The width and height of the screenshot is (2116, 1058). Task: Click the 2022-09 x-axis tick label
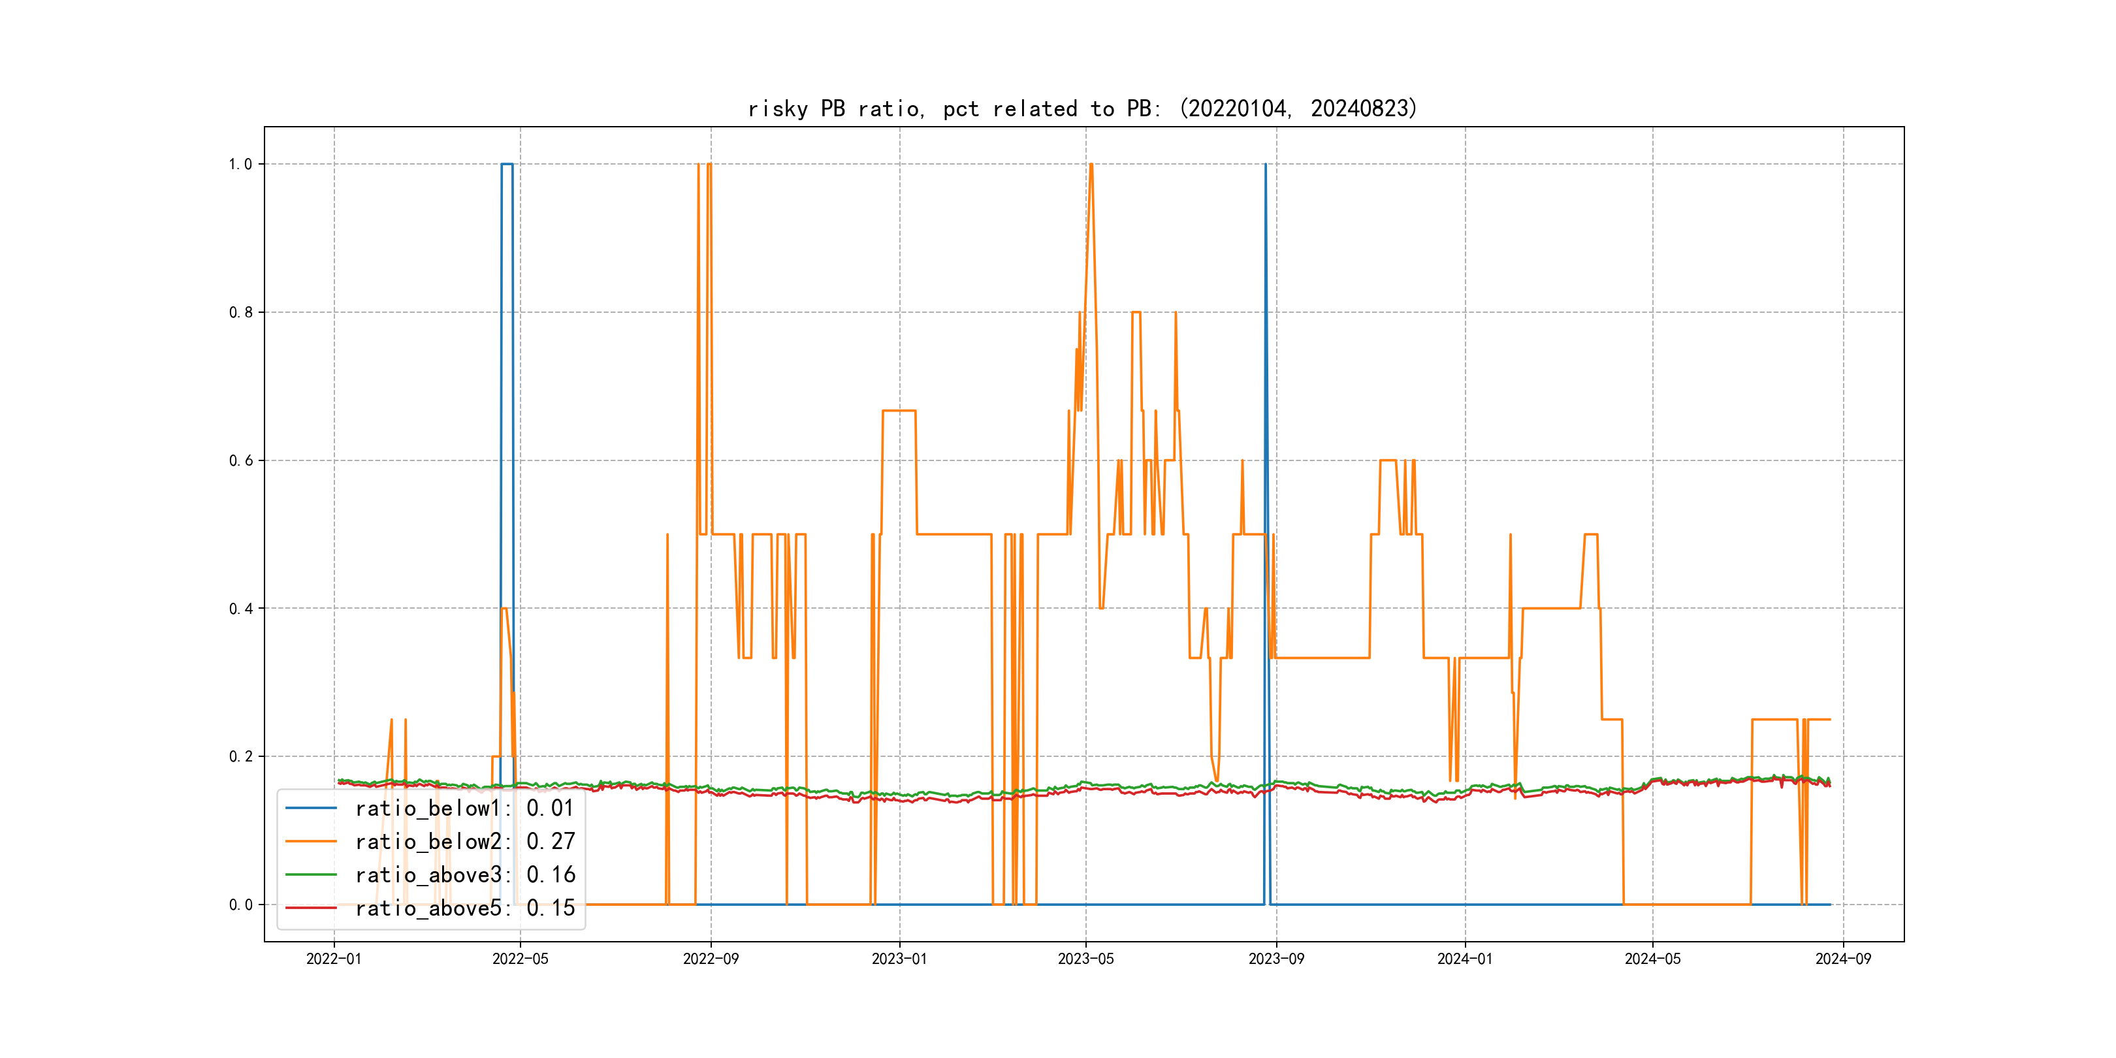tap(711, 959)
